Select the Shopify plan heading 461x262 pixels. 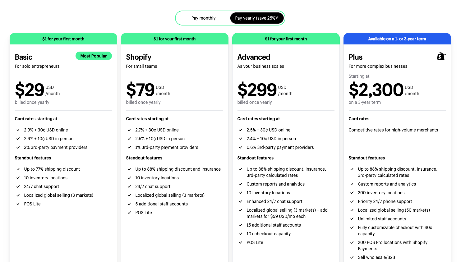(139, 57)
